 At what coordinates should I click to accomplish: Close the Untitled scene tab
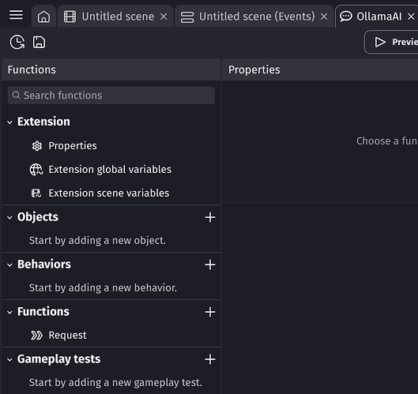click(x=164, y=17)
